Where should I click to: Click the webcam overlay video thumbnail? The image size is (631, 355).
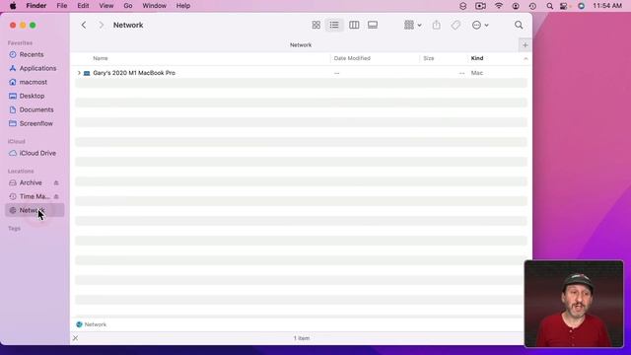coord(574,304)
